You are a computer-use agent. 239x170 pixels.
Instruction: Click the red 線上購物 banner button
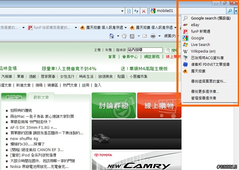159,105
